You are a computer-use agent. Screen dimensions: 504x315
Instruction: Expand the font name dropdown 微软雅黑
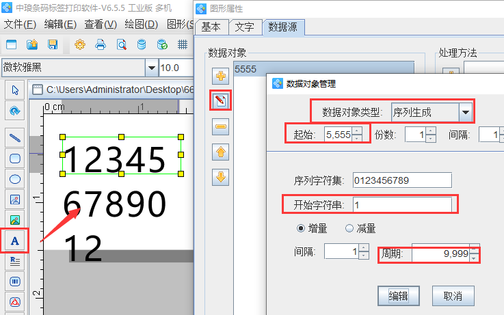coord(150,68)
